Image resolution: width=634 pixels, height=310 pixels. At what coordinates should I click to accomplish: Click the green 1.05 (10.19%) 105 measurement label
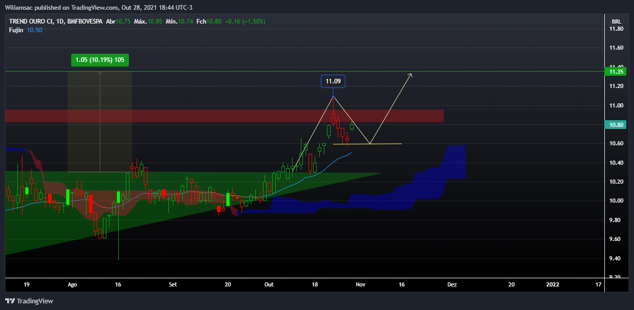(x=100, y=60)
